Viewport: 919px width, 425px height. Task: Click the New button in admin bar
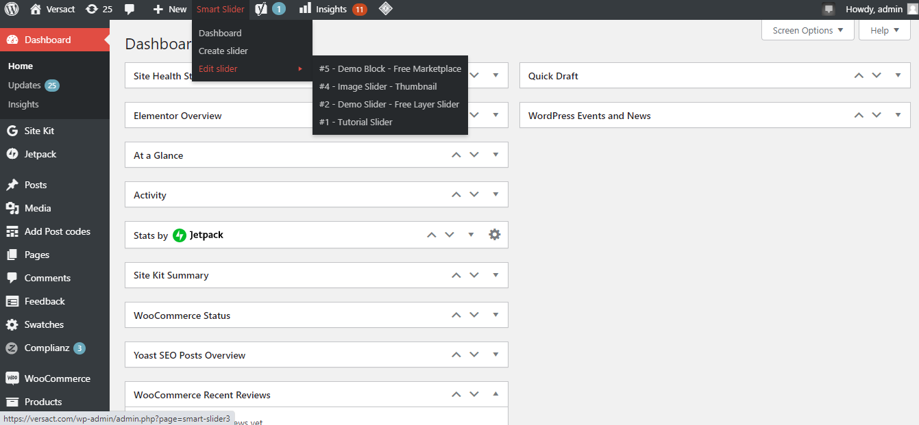169,9
